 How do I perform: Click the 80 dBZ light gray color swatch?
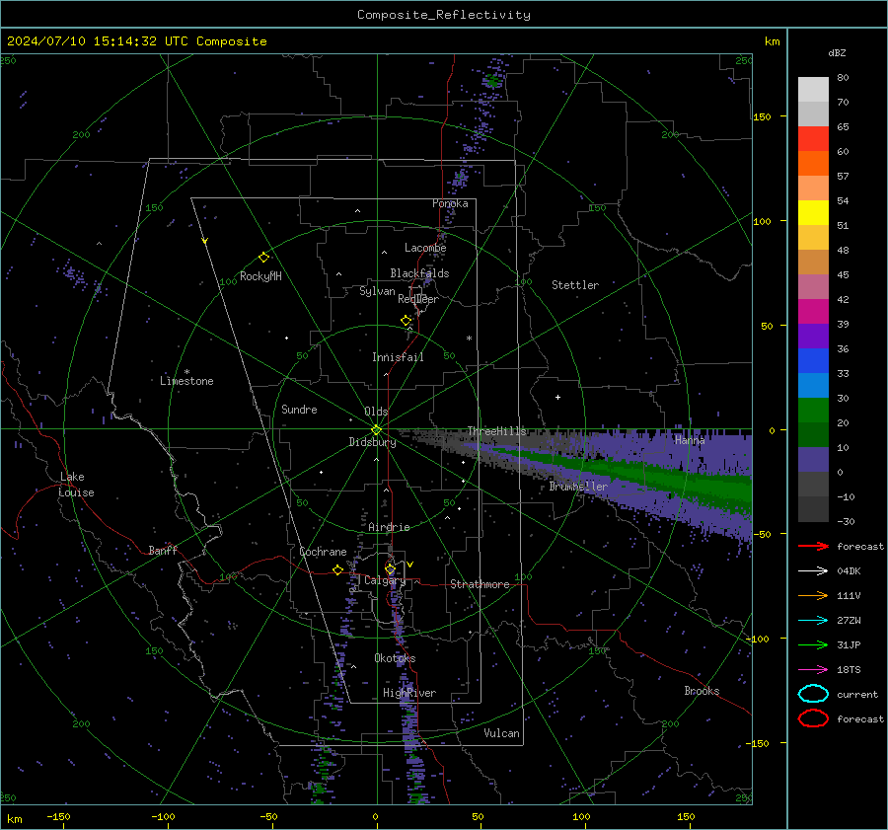point(813,89)
